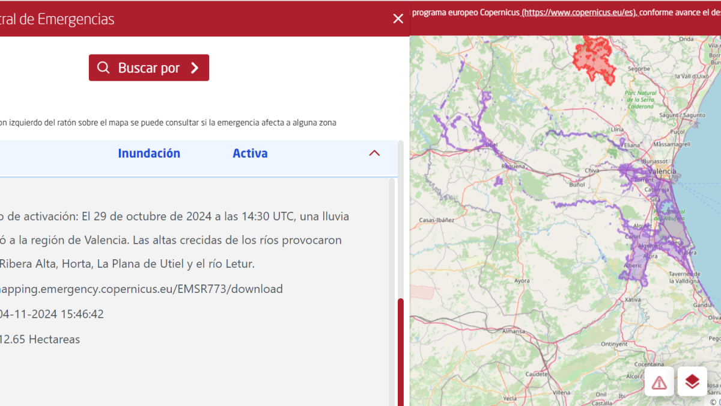Screen dimensions: 721x406
Task: Open the map layers icon button
Action: coord(692,381)
